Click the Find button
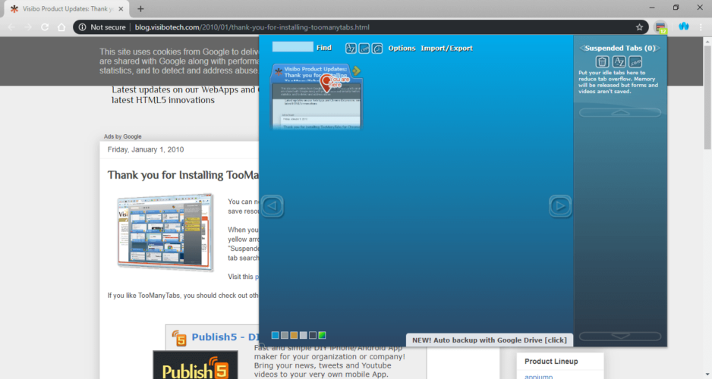The height and width of the screenshot is (379, 712). [x=324, y=48]
